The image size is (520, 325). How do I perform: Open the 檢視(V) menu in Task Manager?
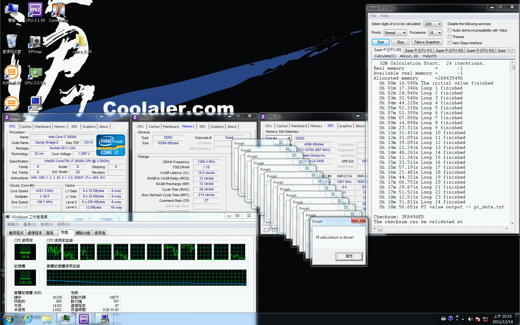pos(46,224)
